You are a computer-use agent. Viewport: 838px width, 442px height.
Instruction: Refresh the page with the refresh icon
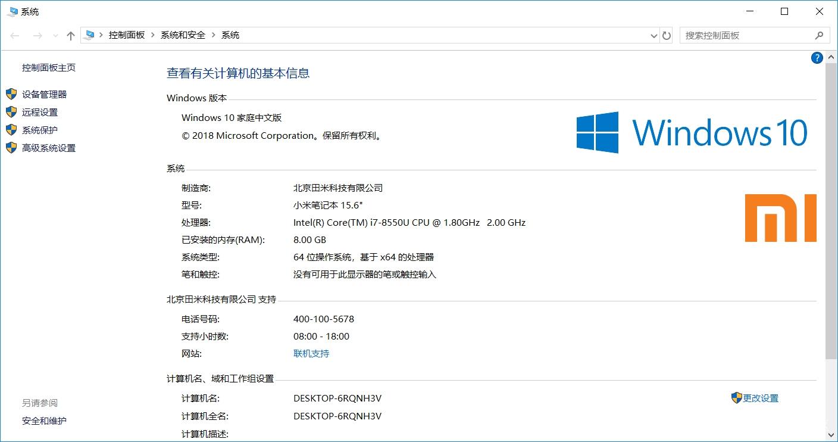click(667, 36)
